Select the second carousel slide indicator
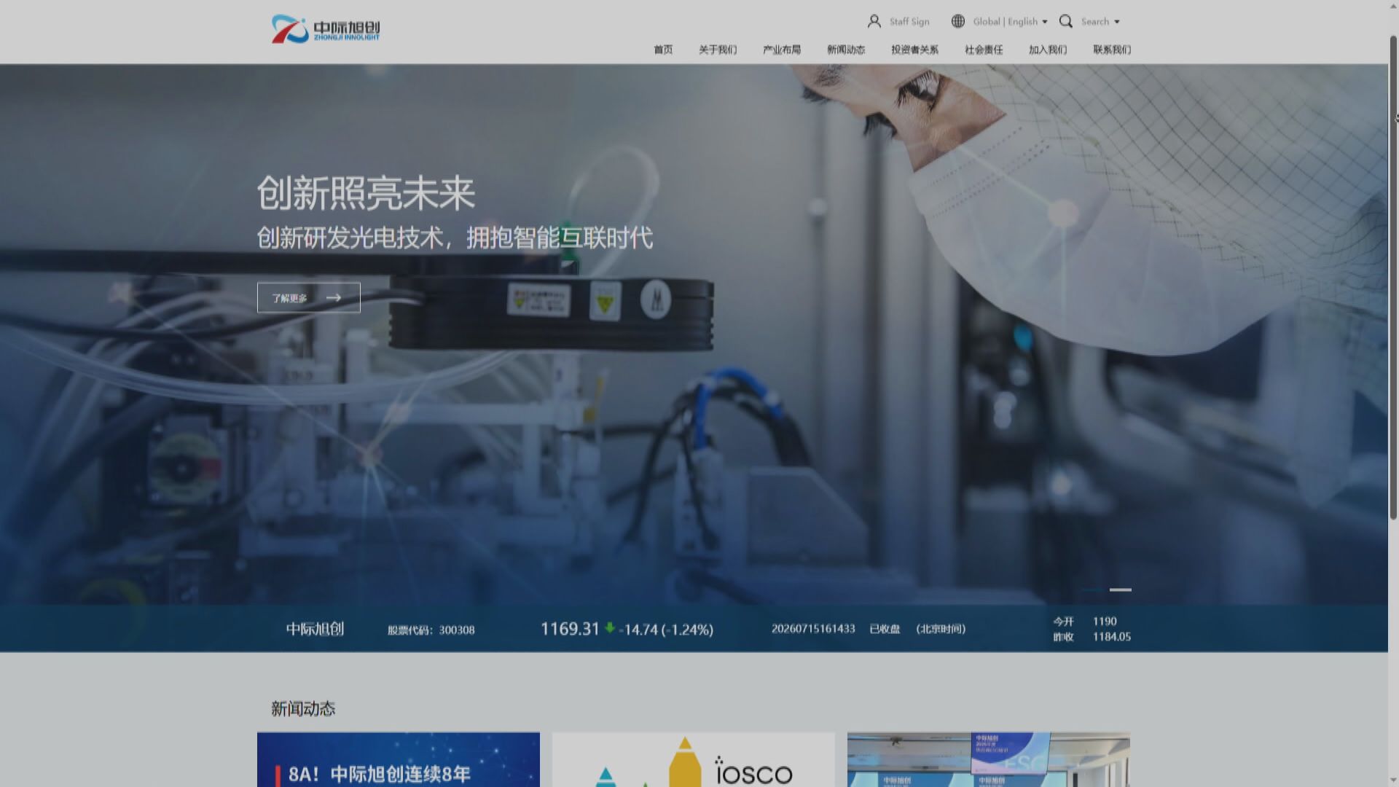This screenshot has width=1399, height=787. [x=1121, y=590]
